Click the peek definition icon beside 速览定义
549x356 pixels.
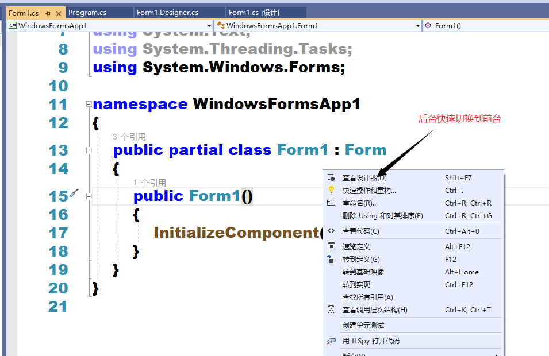point(331,246)
